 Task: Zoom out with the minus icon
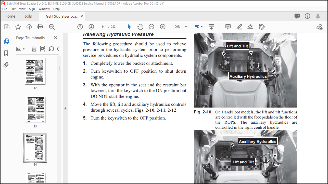152,27
